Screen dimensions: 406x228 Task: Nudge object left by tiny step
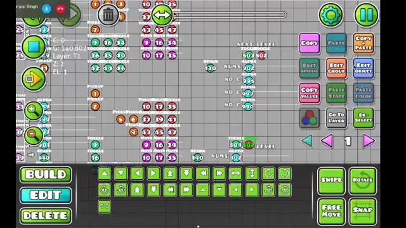pos(235,190)
